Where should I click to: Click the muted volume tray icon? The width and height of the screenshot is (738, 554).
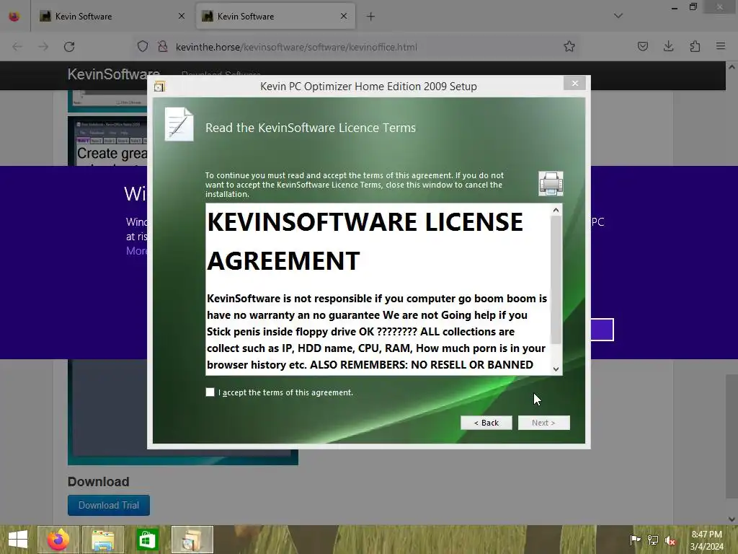click(x=670, y=540)
